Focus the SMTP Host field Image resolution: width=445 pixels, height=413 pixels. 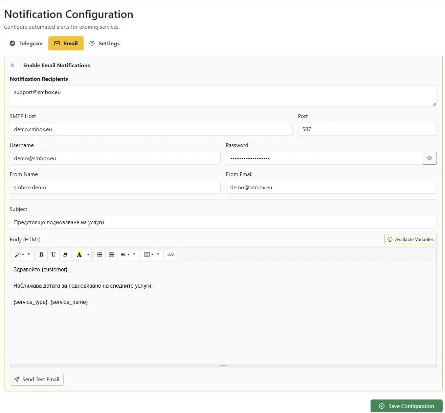point(151,129)
